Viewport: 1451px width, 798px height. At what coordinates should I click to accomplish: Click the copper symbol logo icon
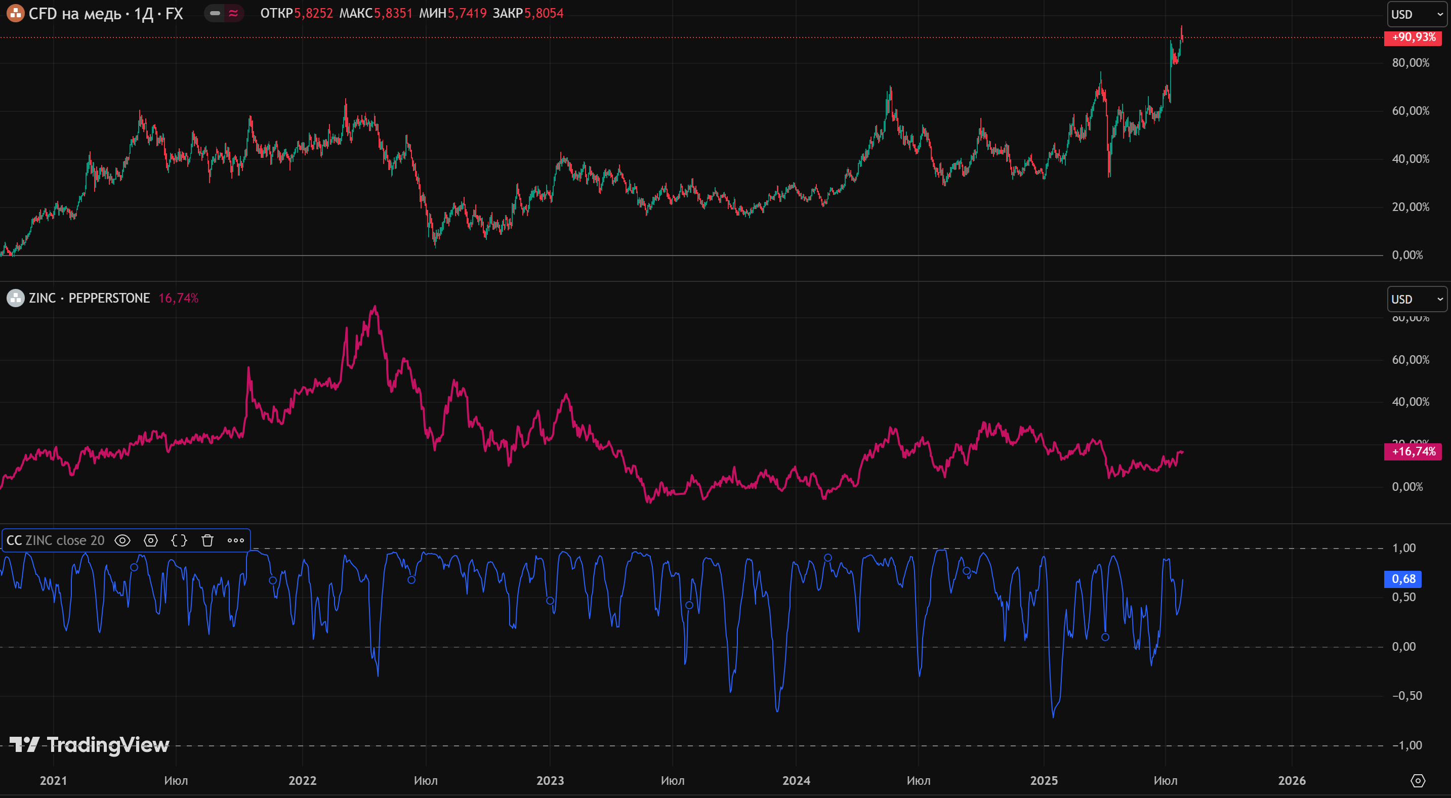(15, 13)
